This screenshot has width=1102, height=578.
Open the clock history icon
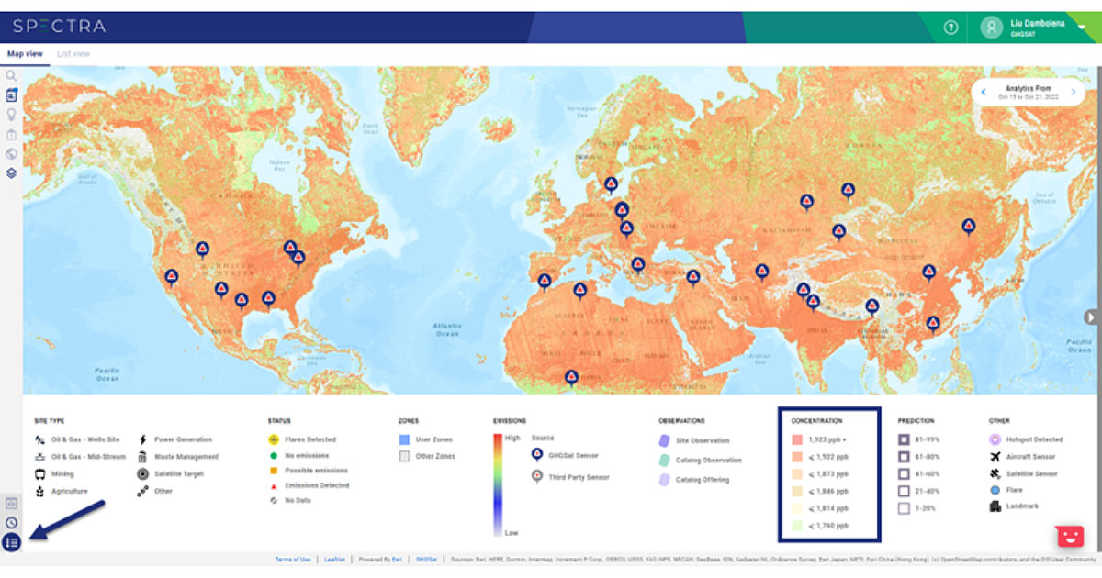click(11, 523)
